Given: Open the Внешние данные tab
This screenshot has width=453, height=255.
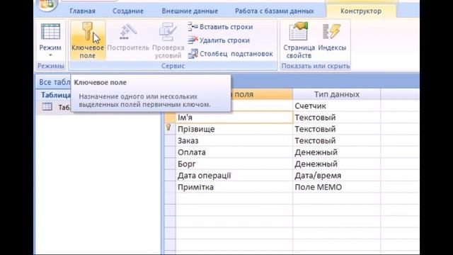Looking at the screenshot, I should point(190,11).
